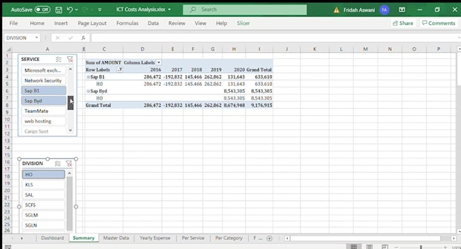Open the Review ribbon tab
Viewport: 461px width, 249px height.
tap(177, 23)
